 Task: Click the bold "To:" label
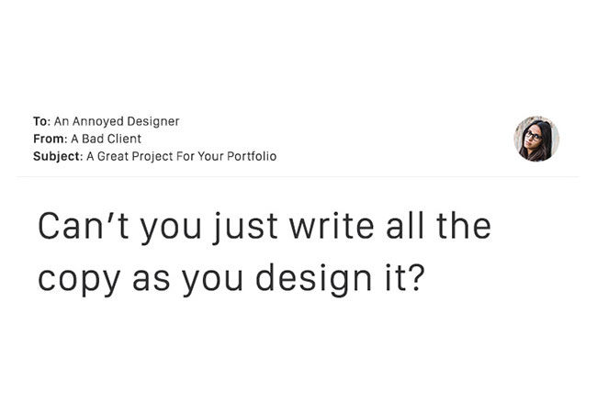(41, 121)
